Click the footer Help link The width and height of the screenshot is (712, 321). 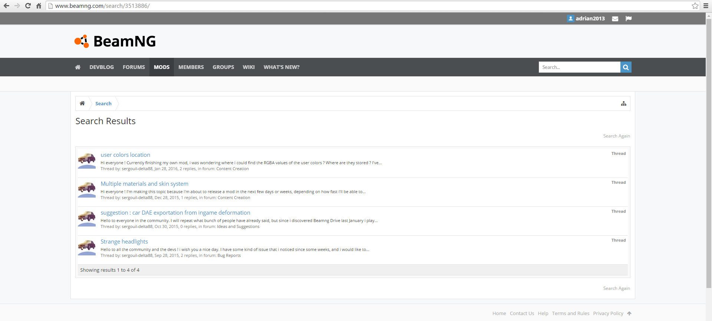click(543, 313)
